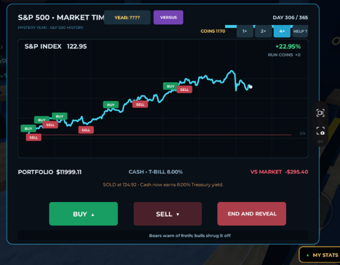Click the VS MARKET -$295.40 readout
Viewport: 340px width, 265px height.
tap(279, 172)
